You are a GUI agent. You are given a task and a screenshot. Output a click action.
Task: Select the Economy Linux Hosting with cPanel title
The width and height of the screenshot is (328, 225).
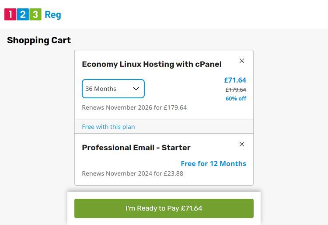[152, 64]
